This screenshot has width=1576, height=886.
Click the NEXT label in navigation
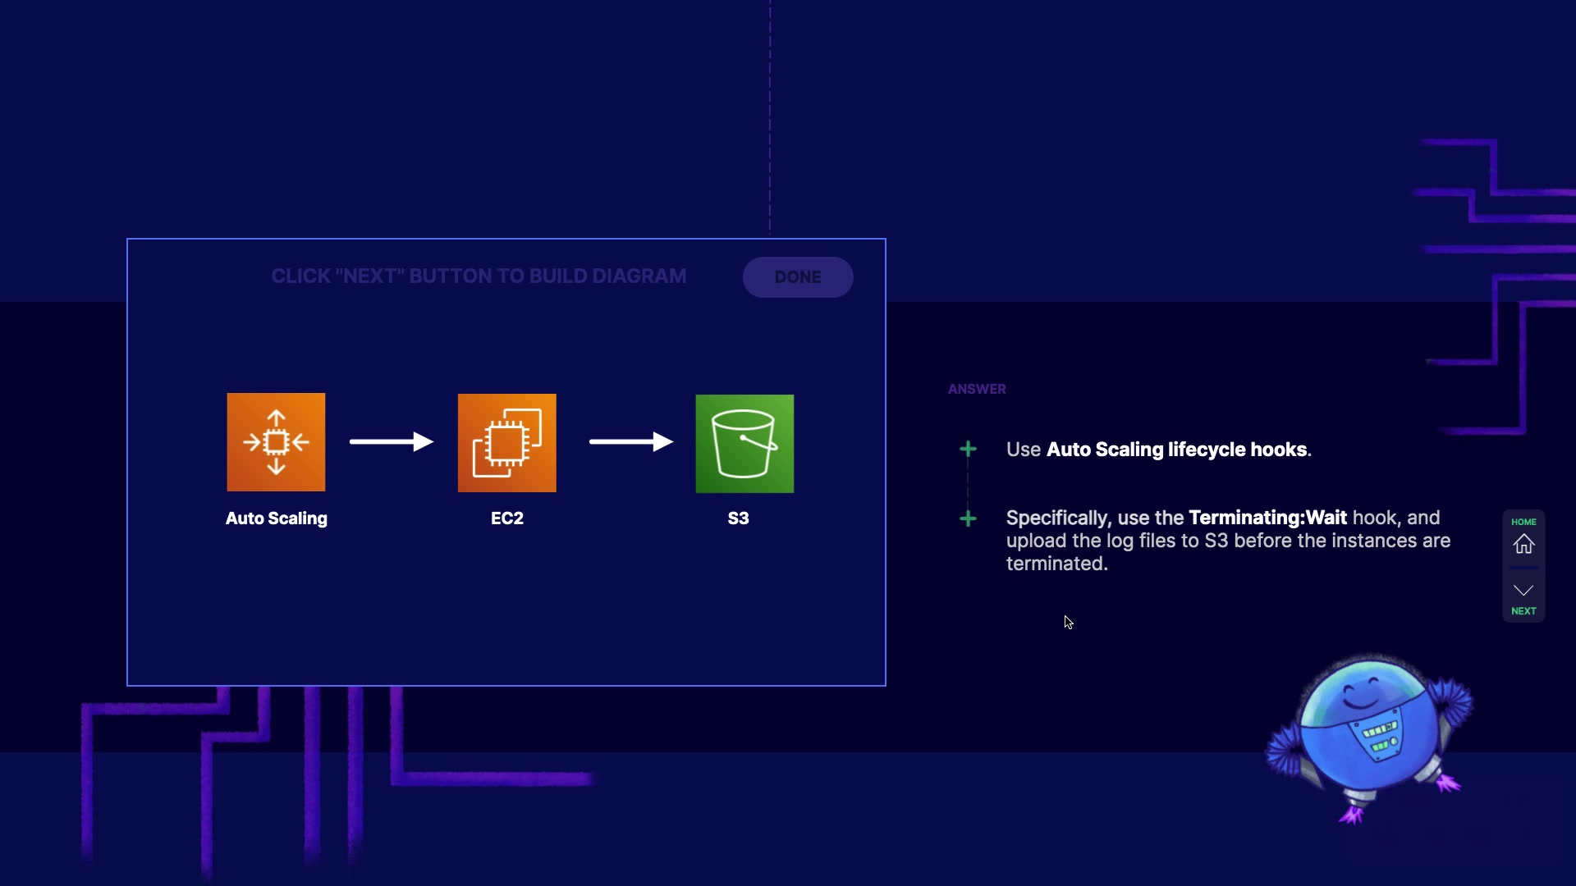(1523, 611)
